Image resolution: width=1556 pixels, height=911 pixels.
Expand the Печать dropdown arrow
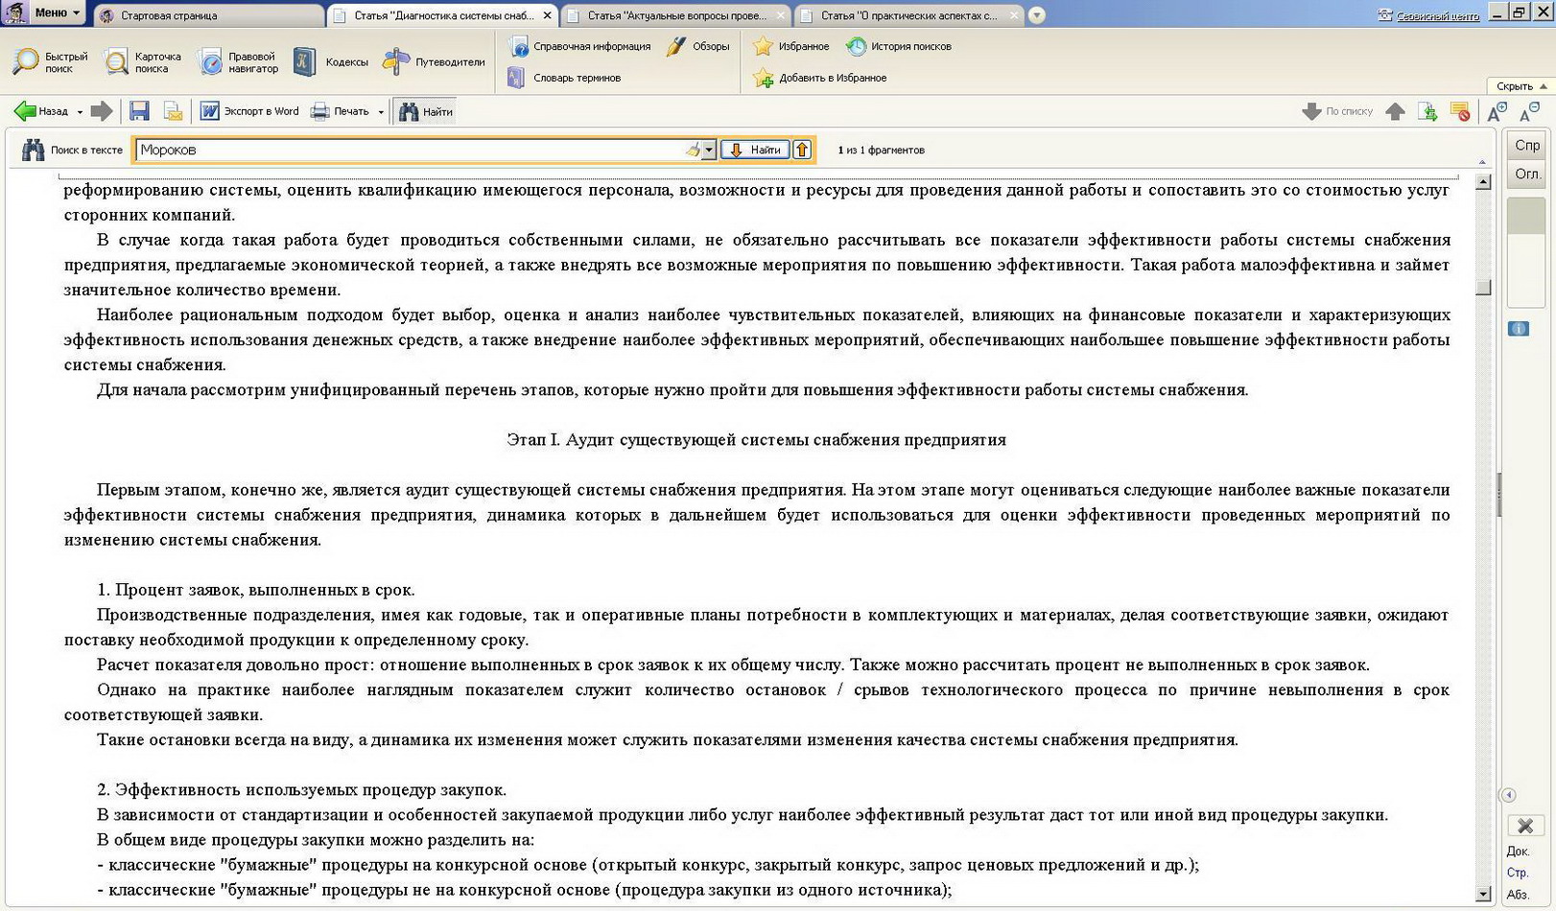click(x=381, y=112)
